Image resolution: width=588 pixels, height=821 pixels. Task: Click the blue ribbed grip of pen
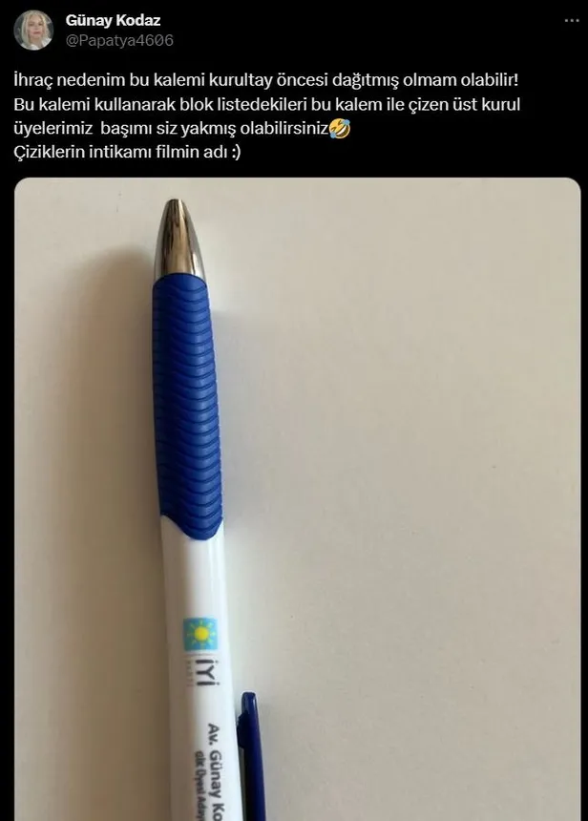tap(187, 406)
